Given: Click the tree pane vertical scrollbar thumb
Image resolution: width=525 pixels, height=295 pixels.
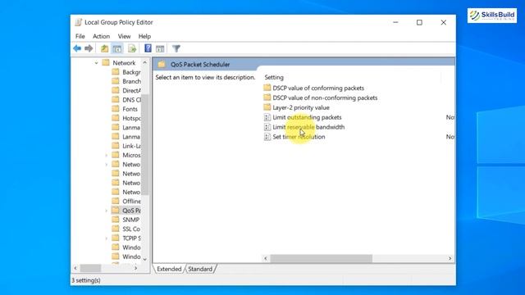Looking at the screenshot, I should click(x=145, y=144).
